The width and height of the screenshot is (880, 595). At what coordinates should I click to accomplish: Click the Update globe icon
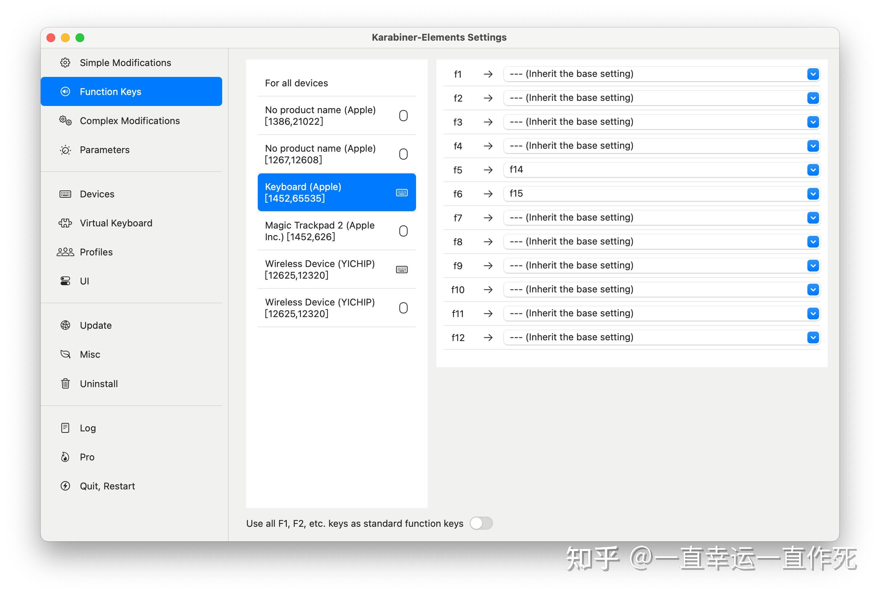click(65, 325)
